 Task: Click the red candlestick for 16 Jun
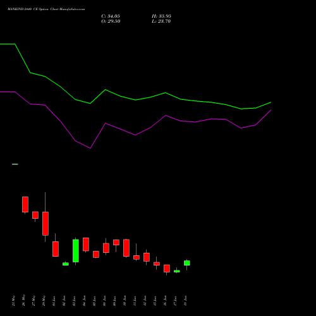167,269
